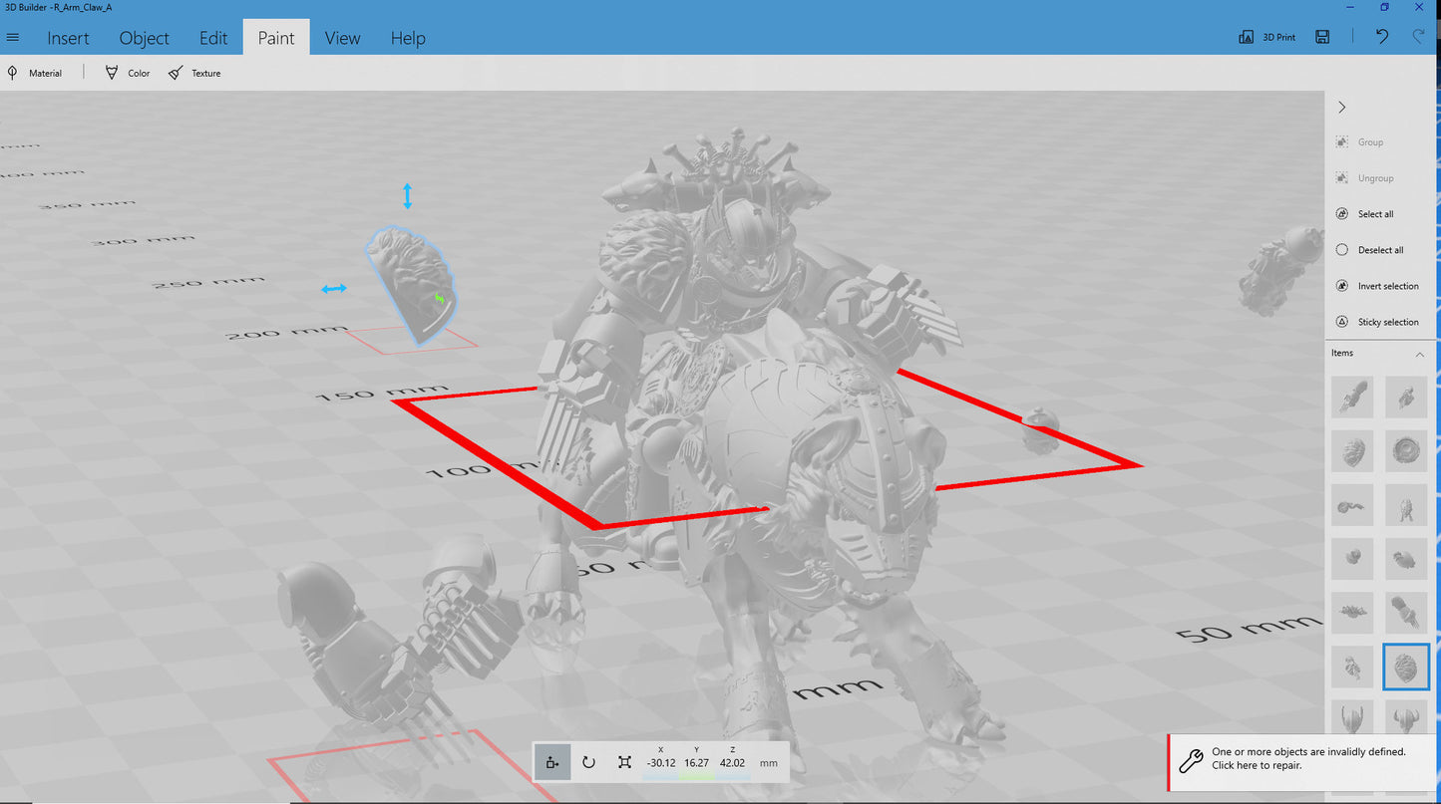
Task: Click the Group command
Action: pyautogui.click(x=1362, y=142)
